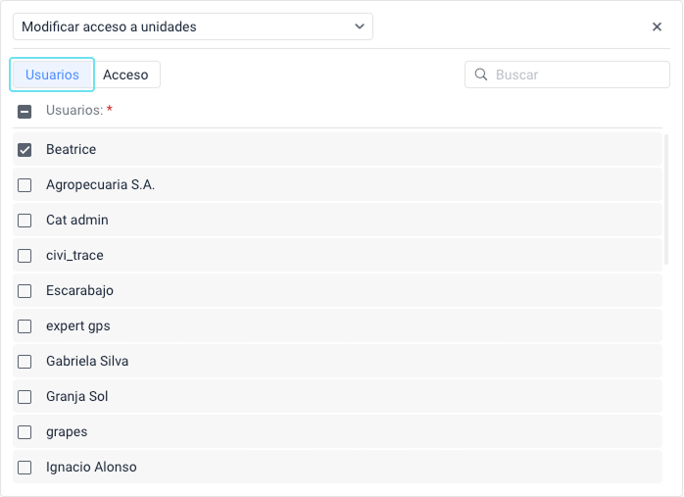The height and width of the screenshot is (497, 684).
Task: Toggle the select-all Usuarios checkbox
Action: (24, 112)
